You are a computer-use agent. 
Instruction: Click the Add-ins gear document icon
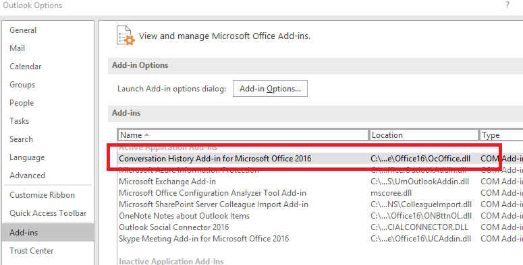126,36
